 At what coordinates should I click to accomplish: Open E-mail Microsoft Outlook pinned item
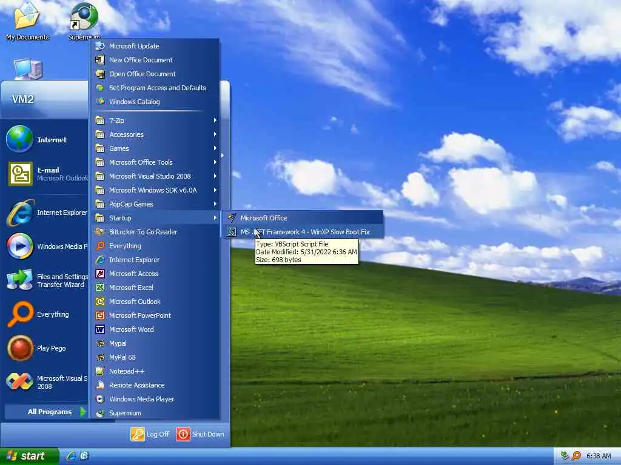click(45, 174)
